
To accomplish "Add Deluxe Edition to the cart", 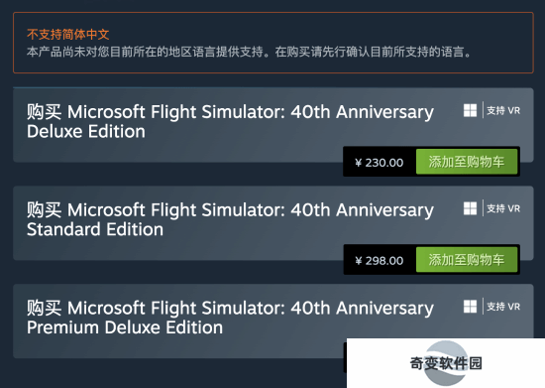I will pyautogui.click(x=467, y=162).
